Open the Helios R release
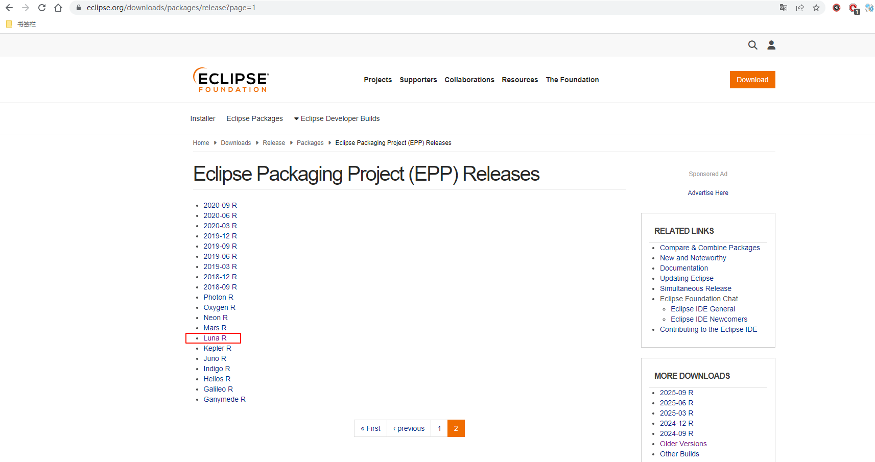Viewport: 875px width, 462px height. [x=217, y=379]
